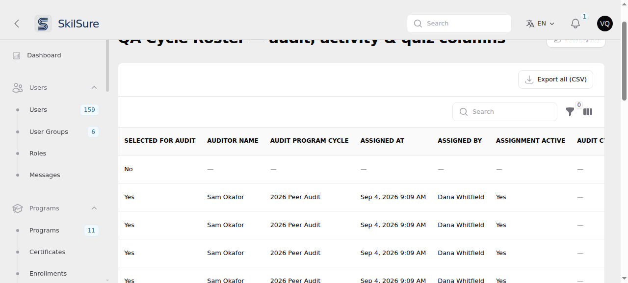Click the table Search input field
This screenshot has height=283, width=628.
[x=505, y=112]
